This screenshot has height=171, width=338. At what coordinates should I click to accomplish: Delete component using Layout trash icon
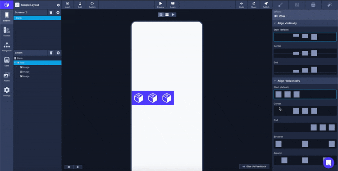tap(51, 53)
